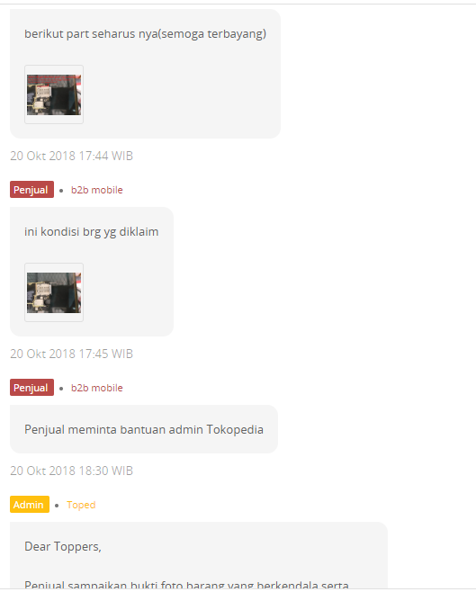Click the Penjual badge above 'ini kondisi brg yg diklaim'
The width and height of the screenshot is (476, 592).
tap(31, 190)
